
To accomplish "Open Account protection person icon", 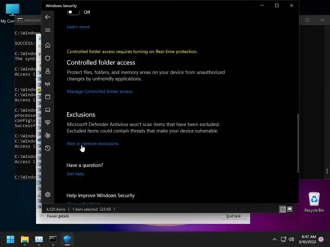I will click(x=48, y=71).
